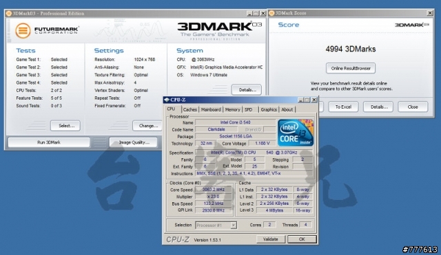Click the Feature Tests value 5 of 5
Screen dimensions: 441x255
coord(57,98)
